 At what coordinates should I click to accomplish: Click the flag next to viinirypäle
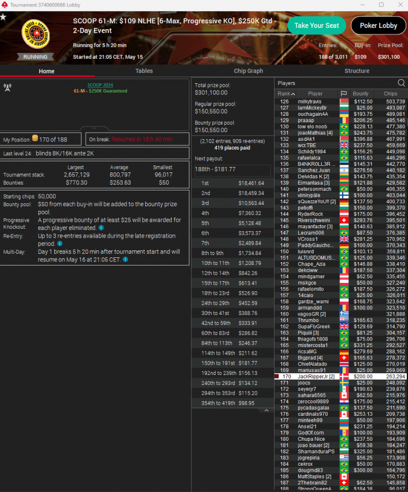click(x=344, y=195)
